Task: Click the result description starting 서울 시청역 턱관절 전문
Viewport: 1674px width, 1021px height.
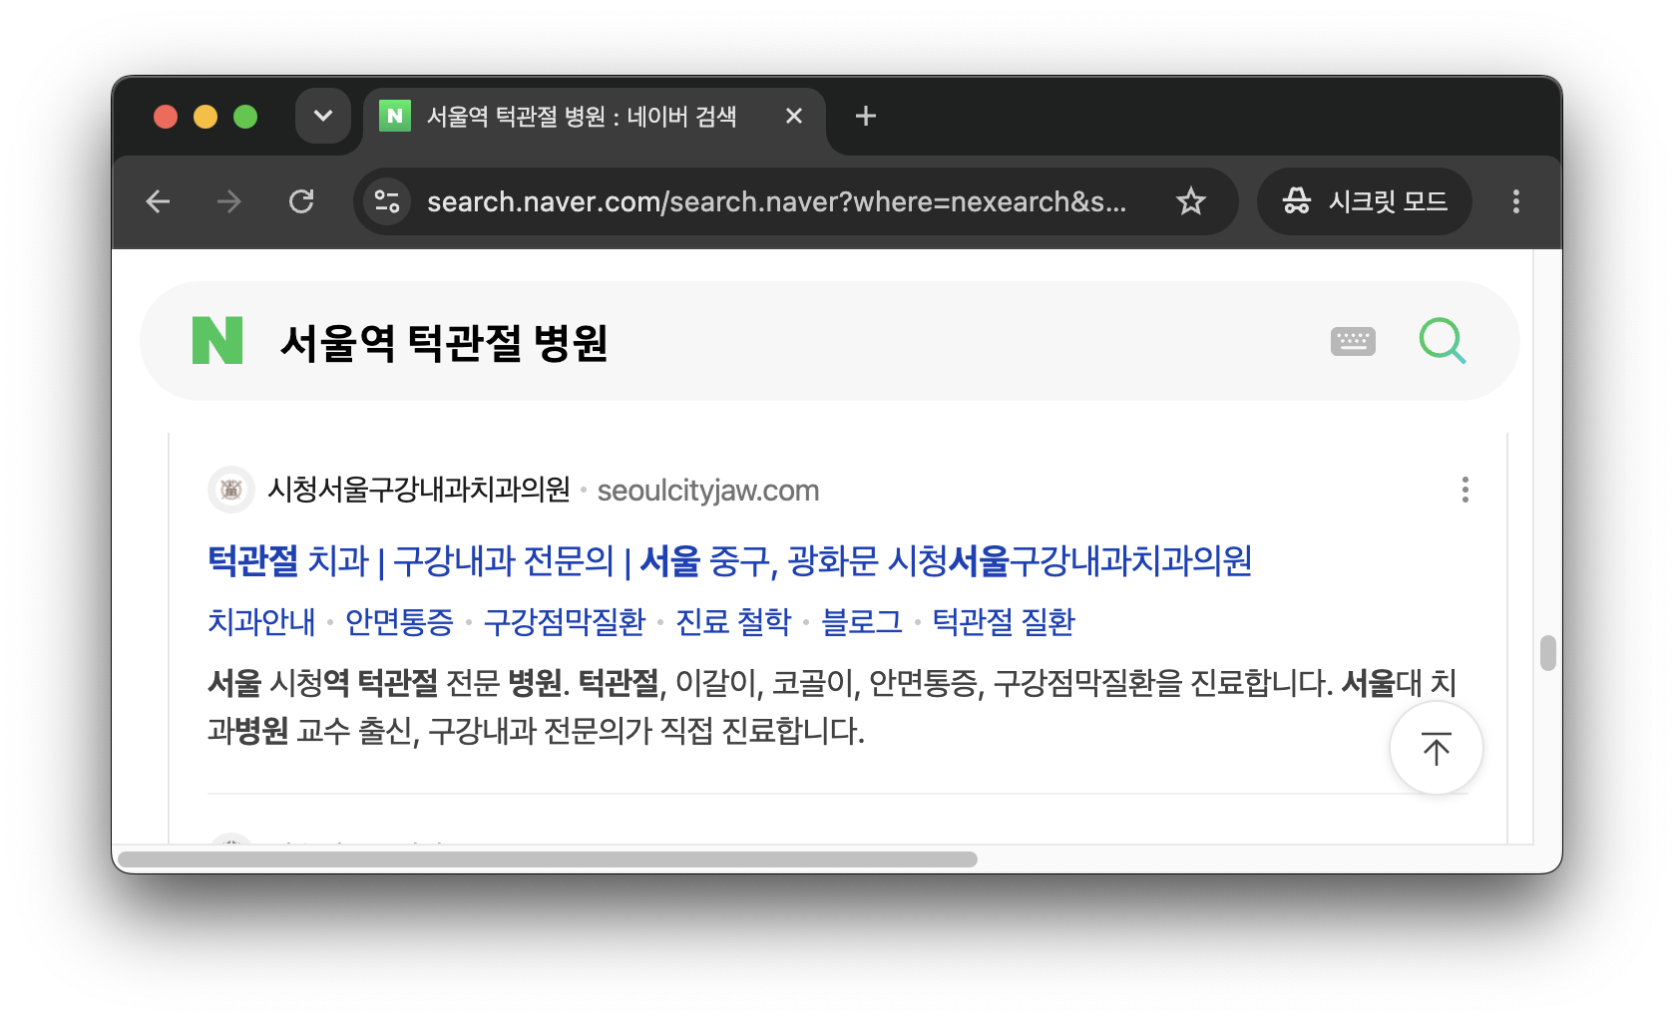Action: coord(832,707)
